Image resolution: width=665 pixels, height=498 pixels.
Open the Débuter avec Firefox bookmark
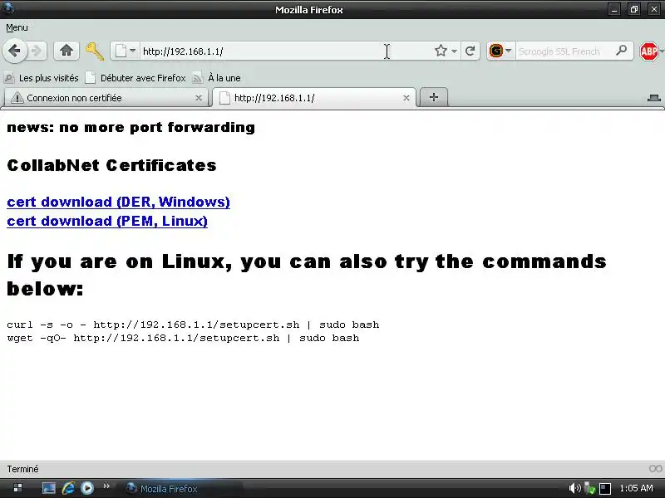click(135, 78)
